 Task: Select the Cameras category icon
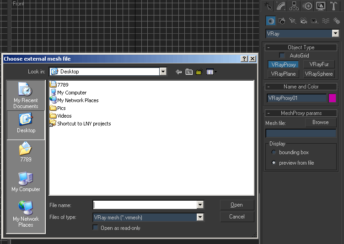(x=303, y=21)
